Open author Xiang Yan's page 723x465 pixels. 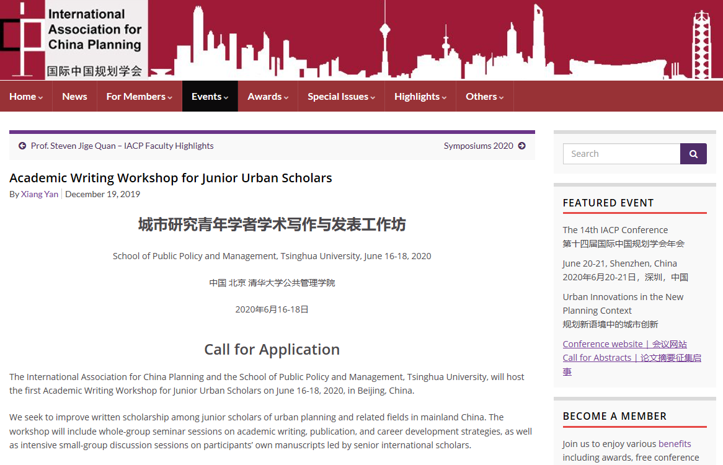pos(40,194)
